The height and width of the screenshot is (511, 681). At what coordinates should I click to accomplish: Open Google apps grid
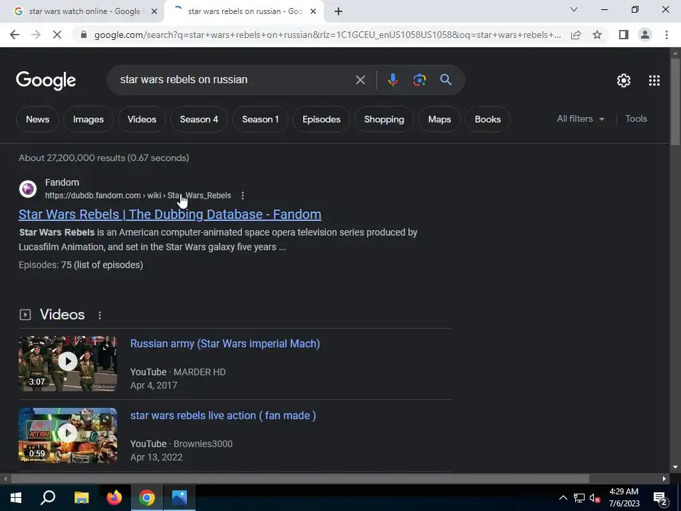[654, 81]
